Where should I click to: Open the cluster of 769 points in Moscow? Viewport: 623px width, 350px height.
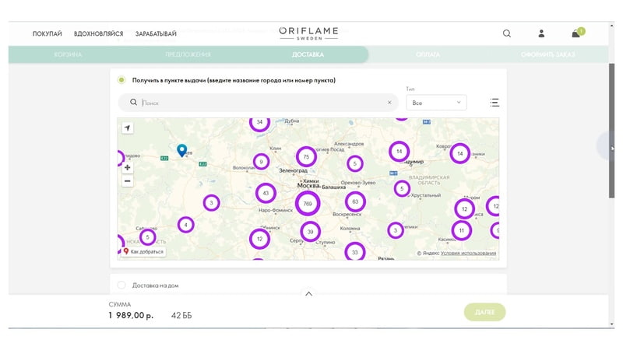pos(308,204)
